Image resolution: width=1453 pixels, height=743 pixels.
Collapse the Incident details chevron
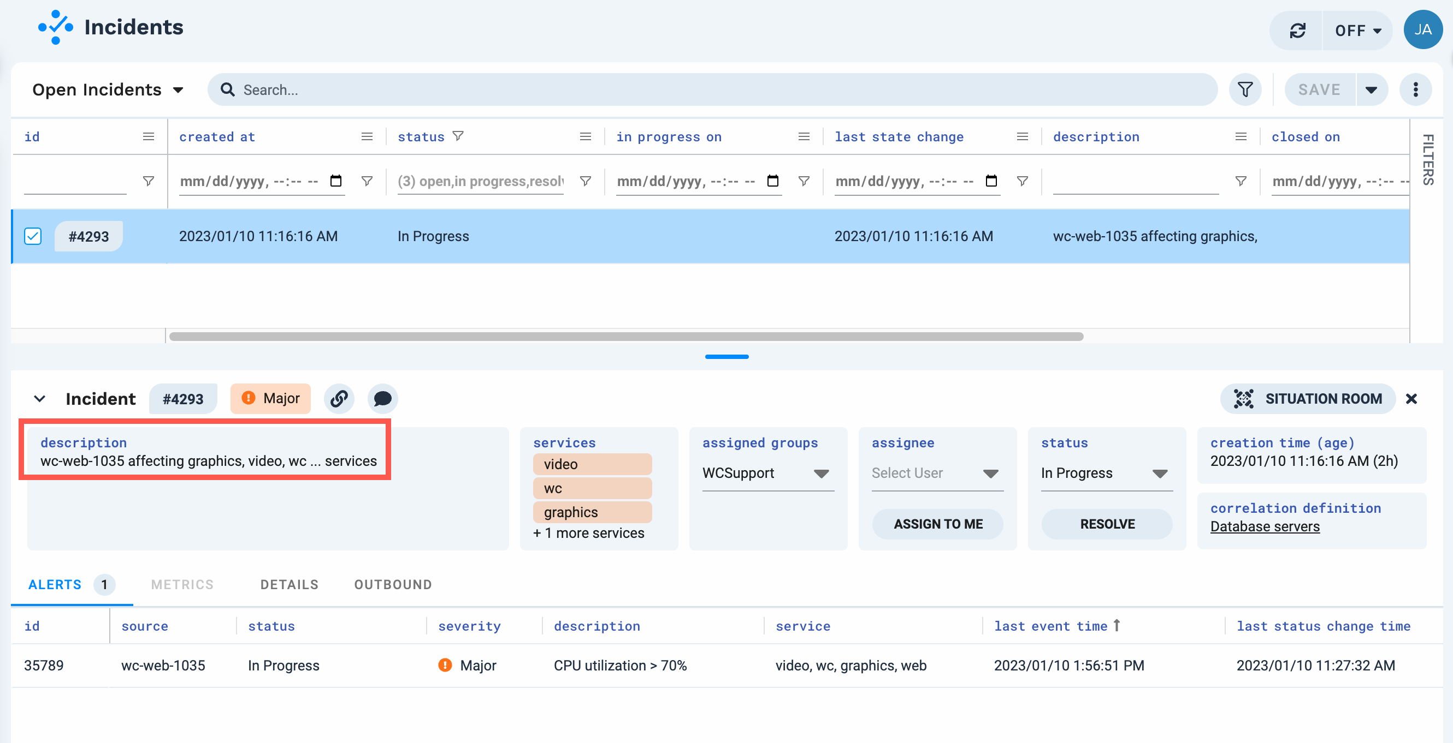[x=39, y=399]
